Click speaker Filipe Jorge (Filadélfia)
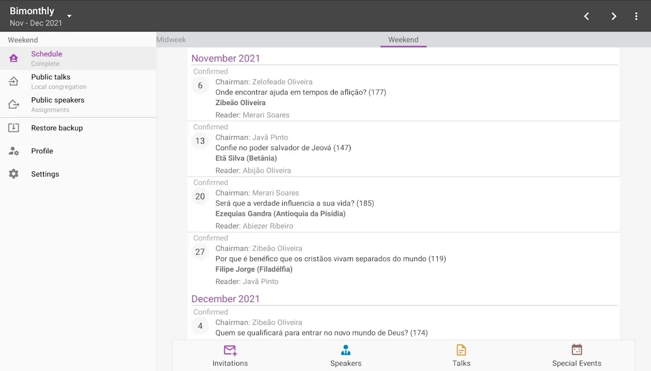Screen dimensions: 651x371 tap(254, 269)
